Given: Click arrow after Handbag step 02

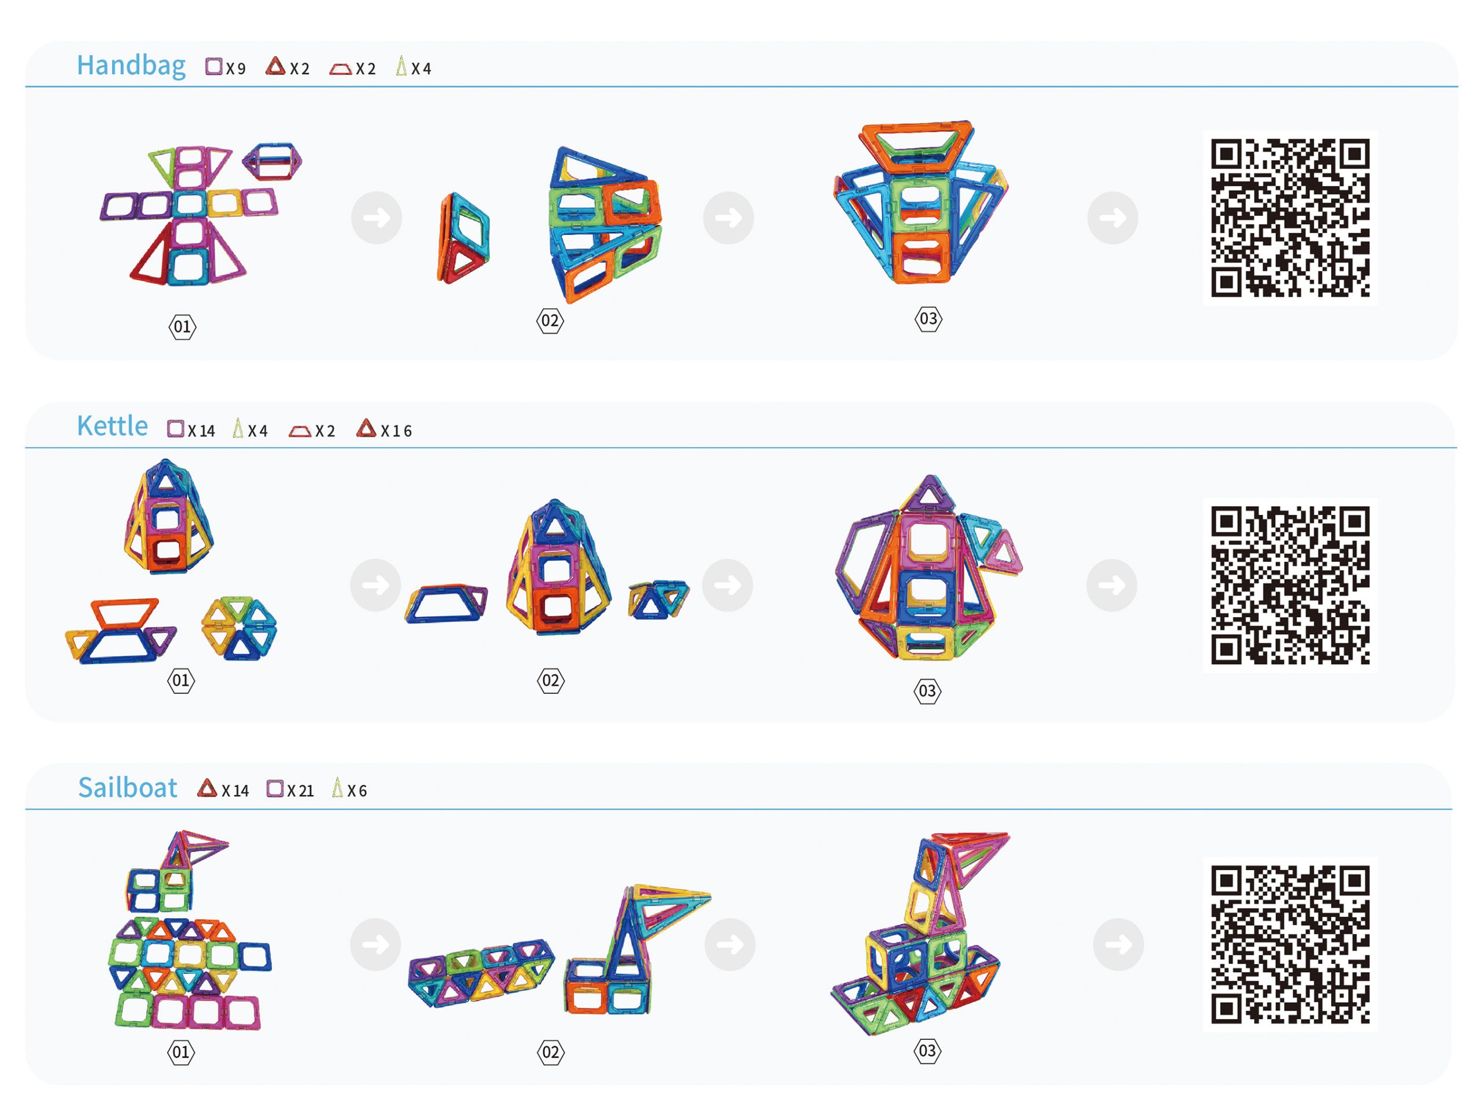Looking at the screenshot, I should pos(728,218).
